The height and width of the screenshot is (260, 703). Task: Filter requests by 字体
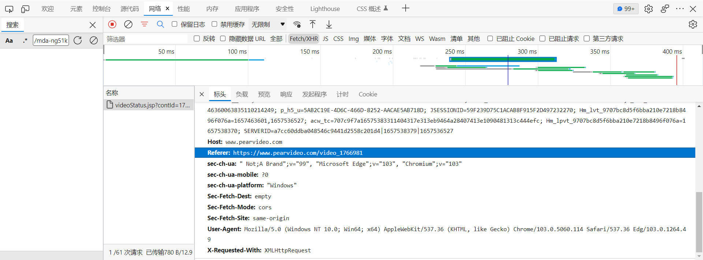[387, 39]
